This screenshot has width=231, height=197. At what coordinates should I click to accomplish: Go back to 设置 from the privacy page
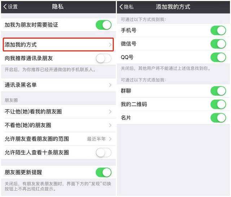[10, 7]
